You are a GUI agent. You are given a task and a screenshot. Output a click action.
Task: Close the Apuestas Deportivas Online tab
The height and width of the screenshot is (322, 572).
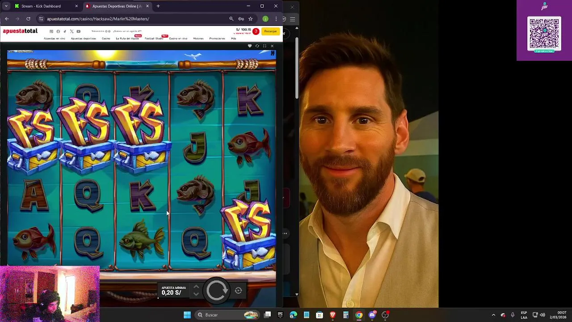pos(147,6)
